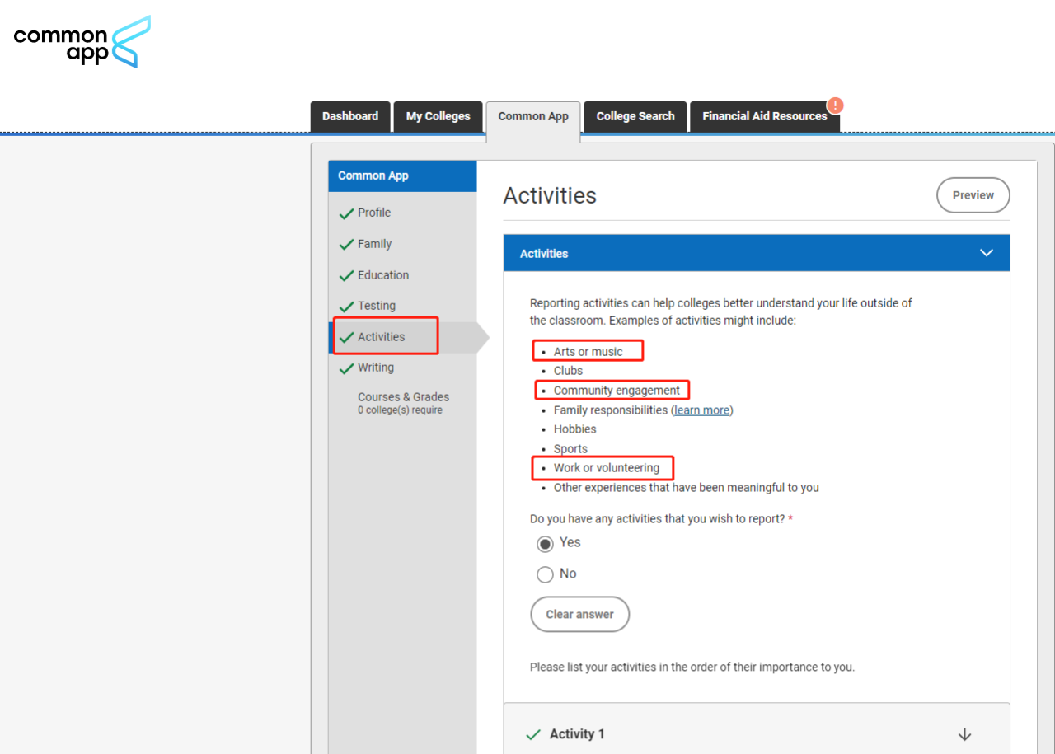The image size is (1055, 754).
Task: Click 'Please list your activities' instruction text
Action: click(692, 667)
